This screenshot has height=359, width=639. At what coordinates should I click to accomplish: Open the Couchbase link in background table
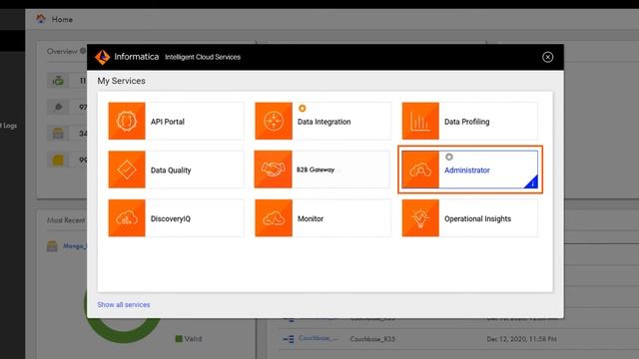(318, 338)
